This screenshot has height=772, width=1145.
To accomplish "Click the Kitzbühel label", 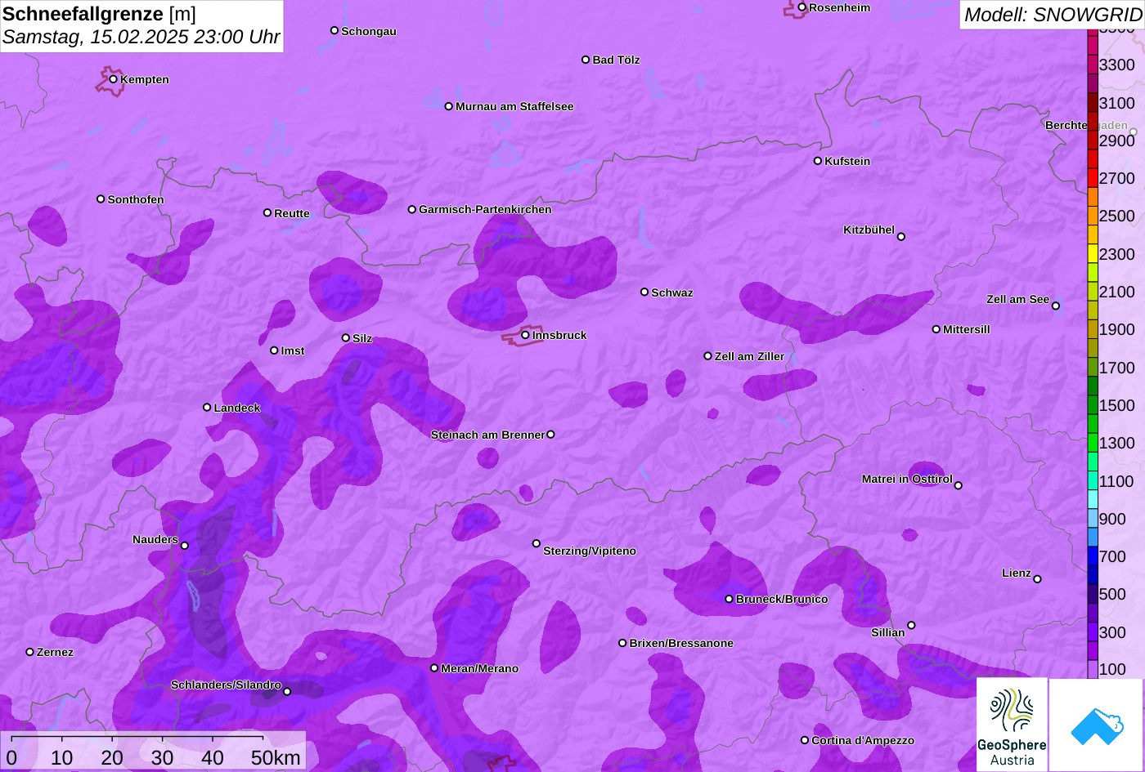I will coord(869,230).
